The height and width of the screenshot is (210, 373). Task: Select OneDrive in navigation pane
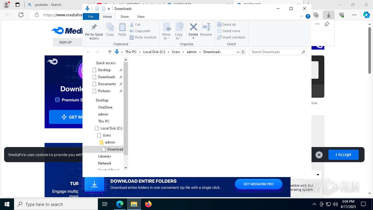point(105,107)
